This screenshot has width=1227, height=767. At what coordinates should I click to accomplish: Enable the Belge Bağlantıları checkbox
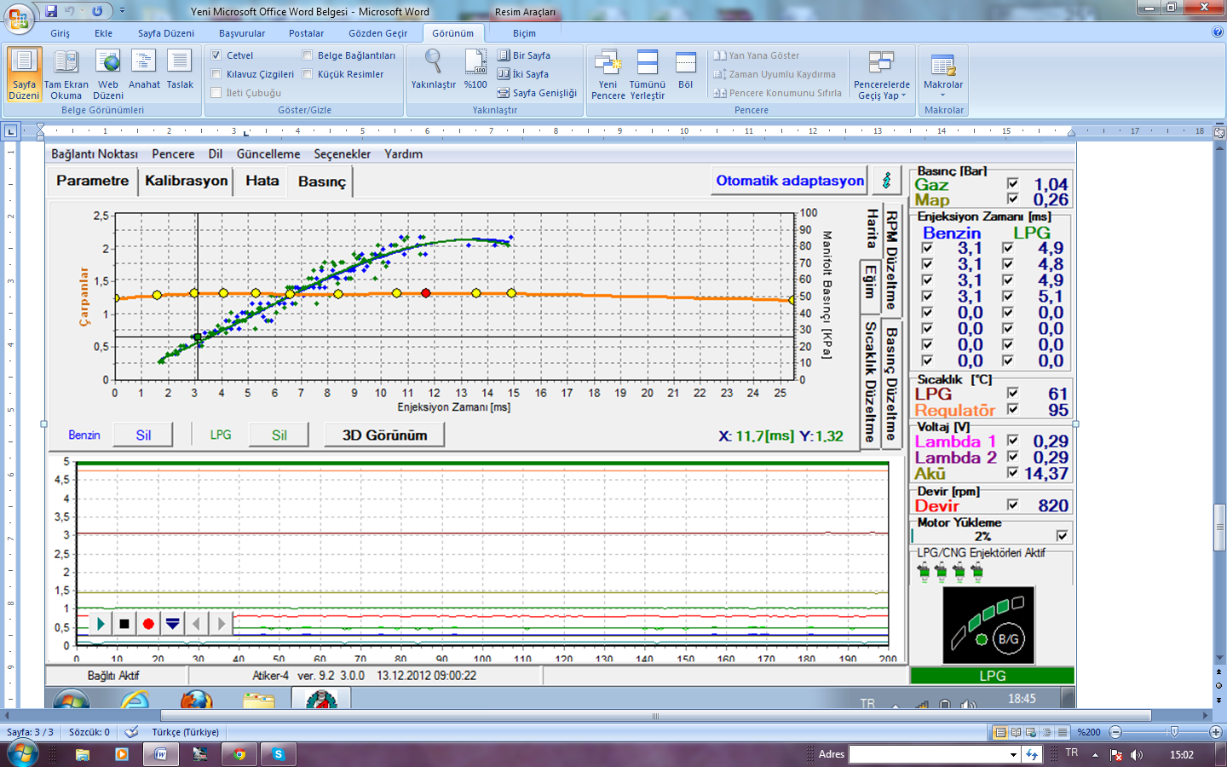coord(308,55)
